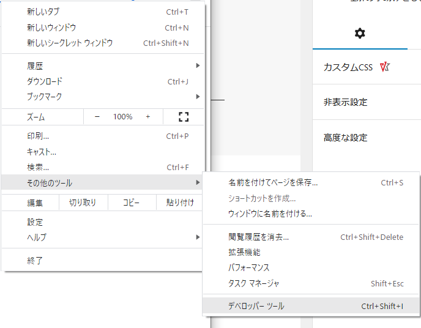This screenshot has width=421, height=328.
Task: Open 新しいタブ from the menu
Action: pyautogui.click(x=43, y=12)
